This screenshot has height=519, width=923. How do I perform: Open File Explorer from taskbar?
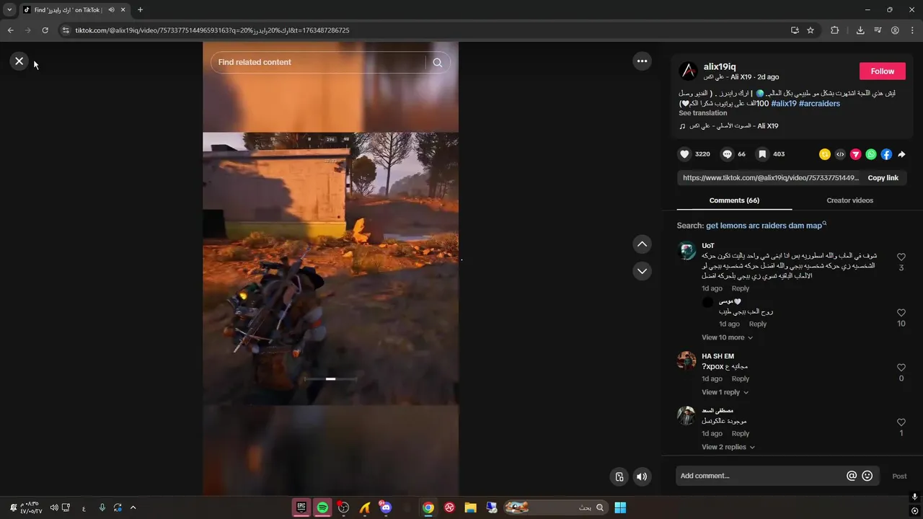point(470,507)
